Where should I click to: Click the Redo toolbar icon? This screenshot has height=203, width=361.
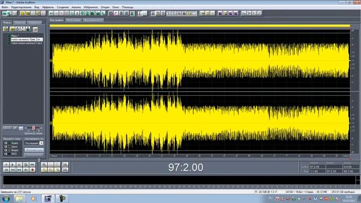tap(56, 14)
